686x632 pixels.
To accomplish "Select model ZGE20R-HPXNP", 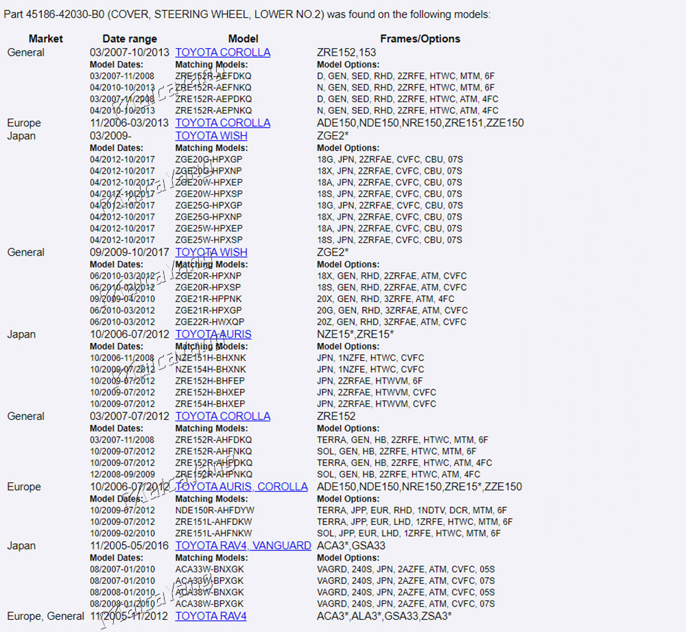I will tap(209, 276).
